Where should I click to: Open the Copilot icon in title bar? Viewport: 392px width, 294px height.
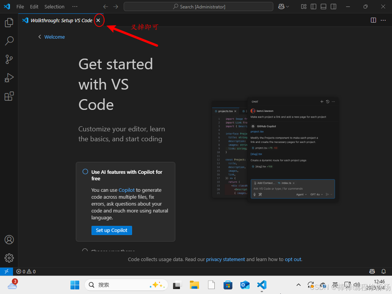click(x=281, y=7)
